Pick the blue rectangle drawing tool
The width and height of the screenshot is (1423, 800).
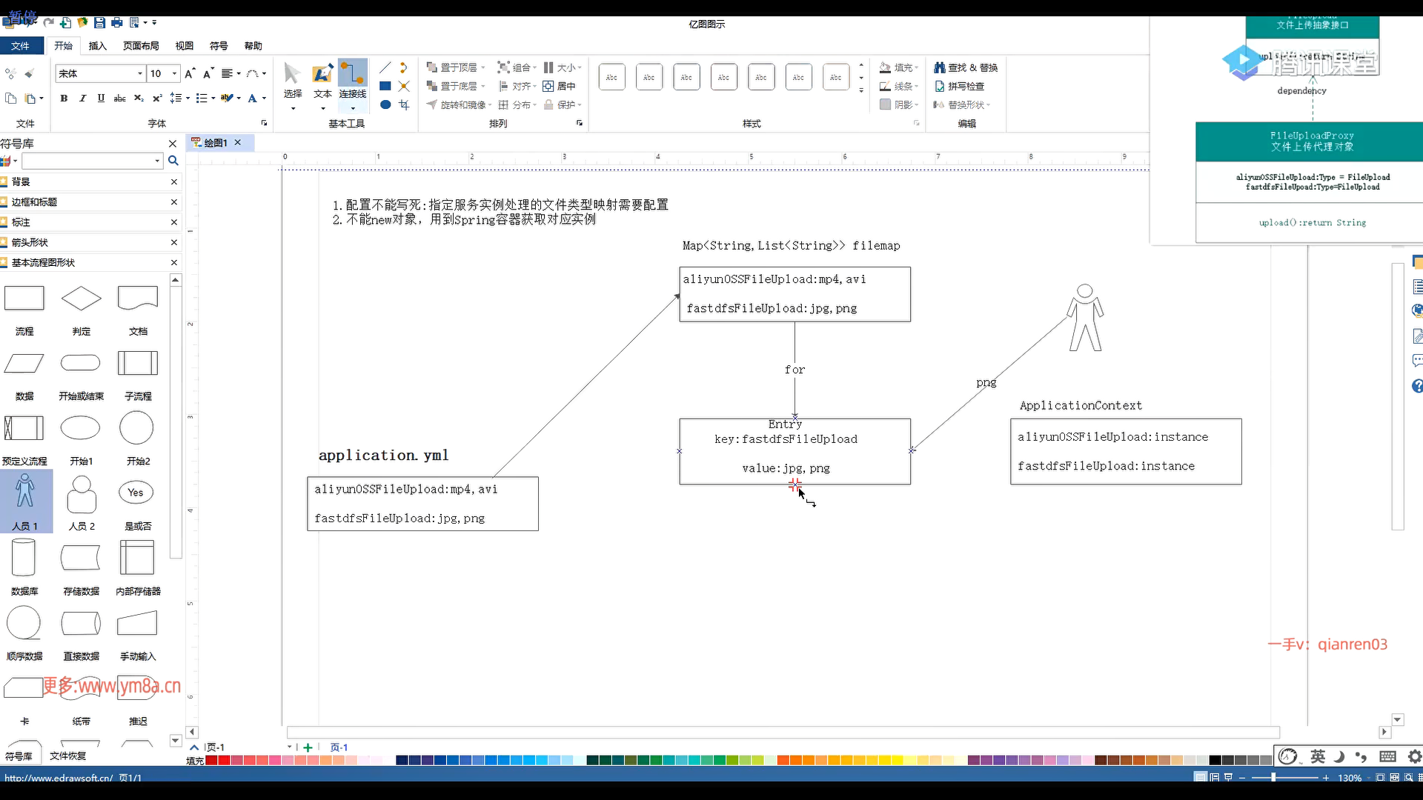tap(385, 87)
